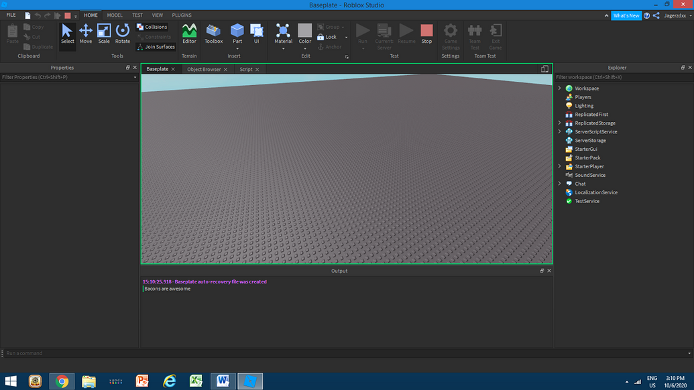Viewport: 694px width, 390px height.
Task: Expand ServerScriptService in the Explorer
Action: pos(559,131)
